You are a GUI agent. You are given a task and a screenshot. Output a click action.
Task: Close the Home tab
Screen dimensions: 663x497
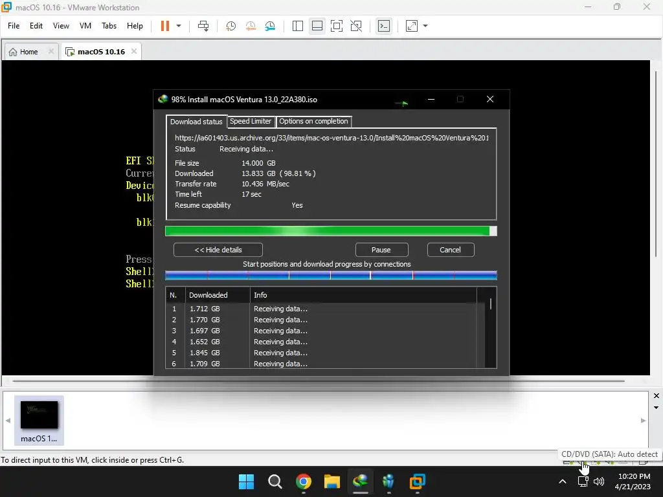coord(51,51)
